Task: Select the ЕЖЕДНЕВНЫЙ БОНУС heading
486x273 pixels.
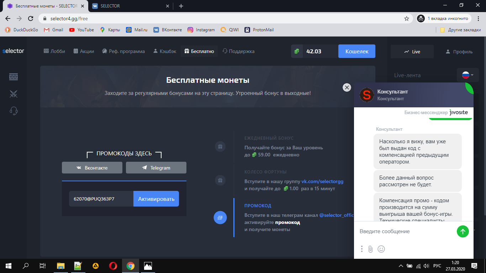Action: 269,138
